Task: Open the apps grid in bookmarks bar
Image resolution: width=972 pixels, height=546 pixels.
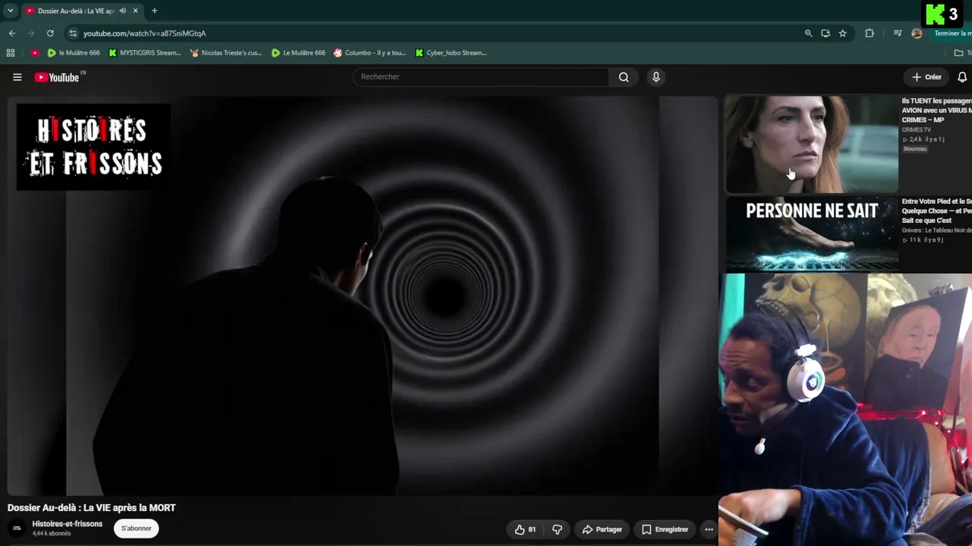Action: tap(11, 53)
